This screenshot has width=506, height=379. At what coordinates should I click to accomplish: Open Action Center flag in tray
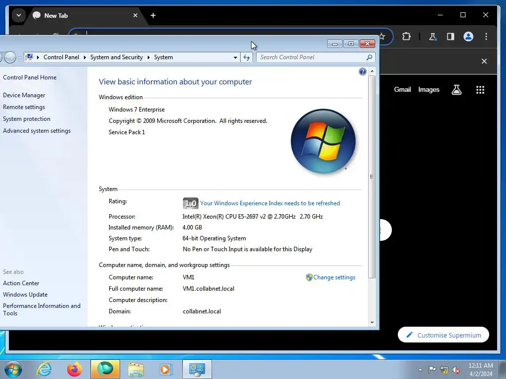[x=432, y=370]
